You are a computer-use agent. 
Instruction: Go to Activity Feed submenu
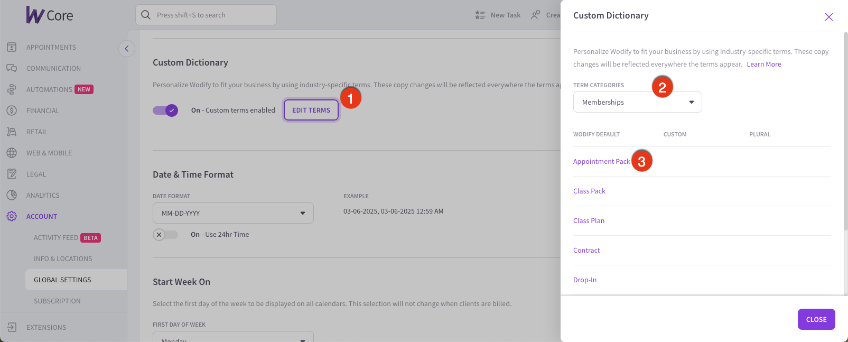point(56,237)
